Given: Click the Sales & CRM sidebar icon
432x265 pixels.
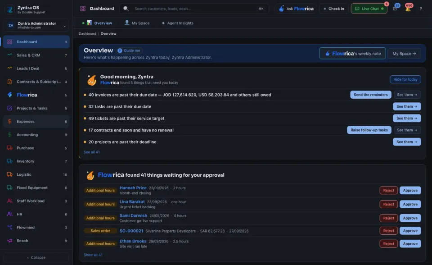Looking at the screenshot, I should (x=9, y=55).
